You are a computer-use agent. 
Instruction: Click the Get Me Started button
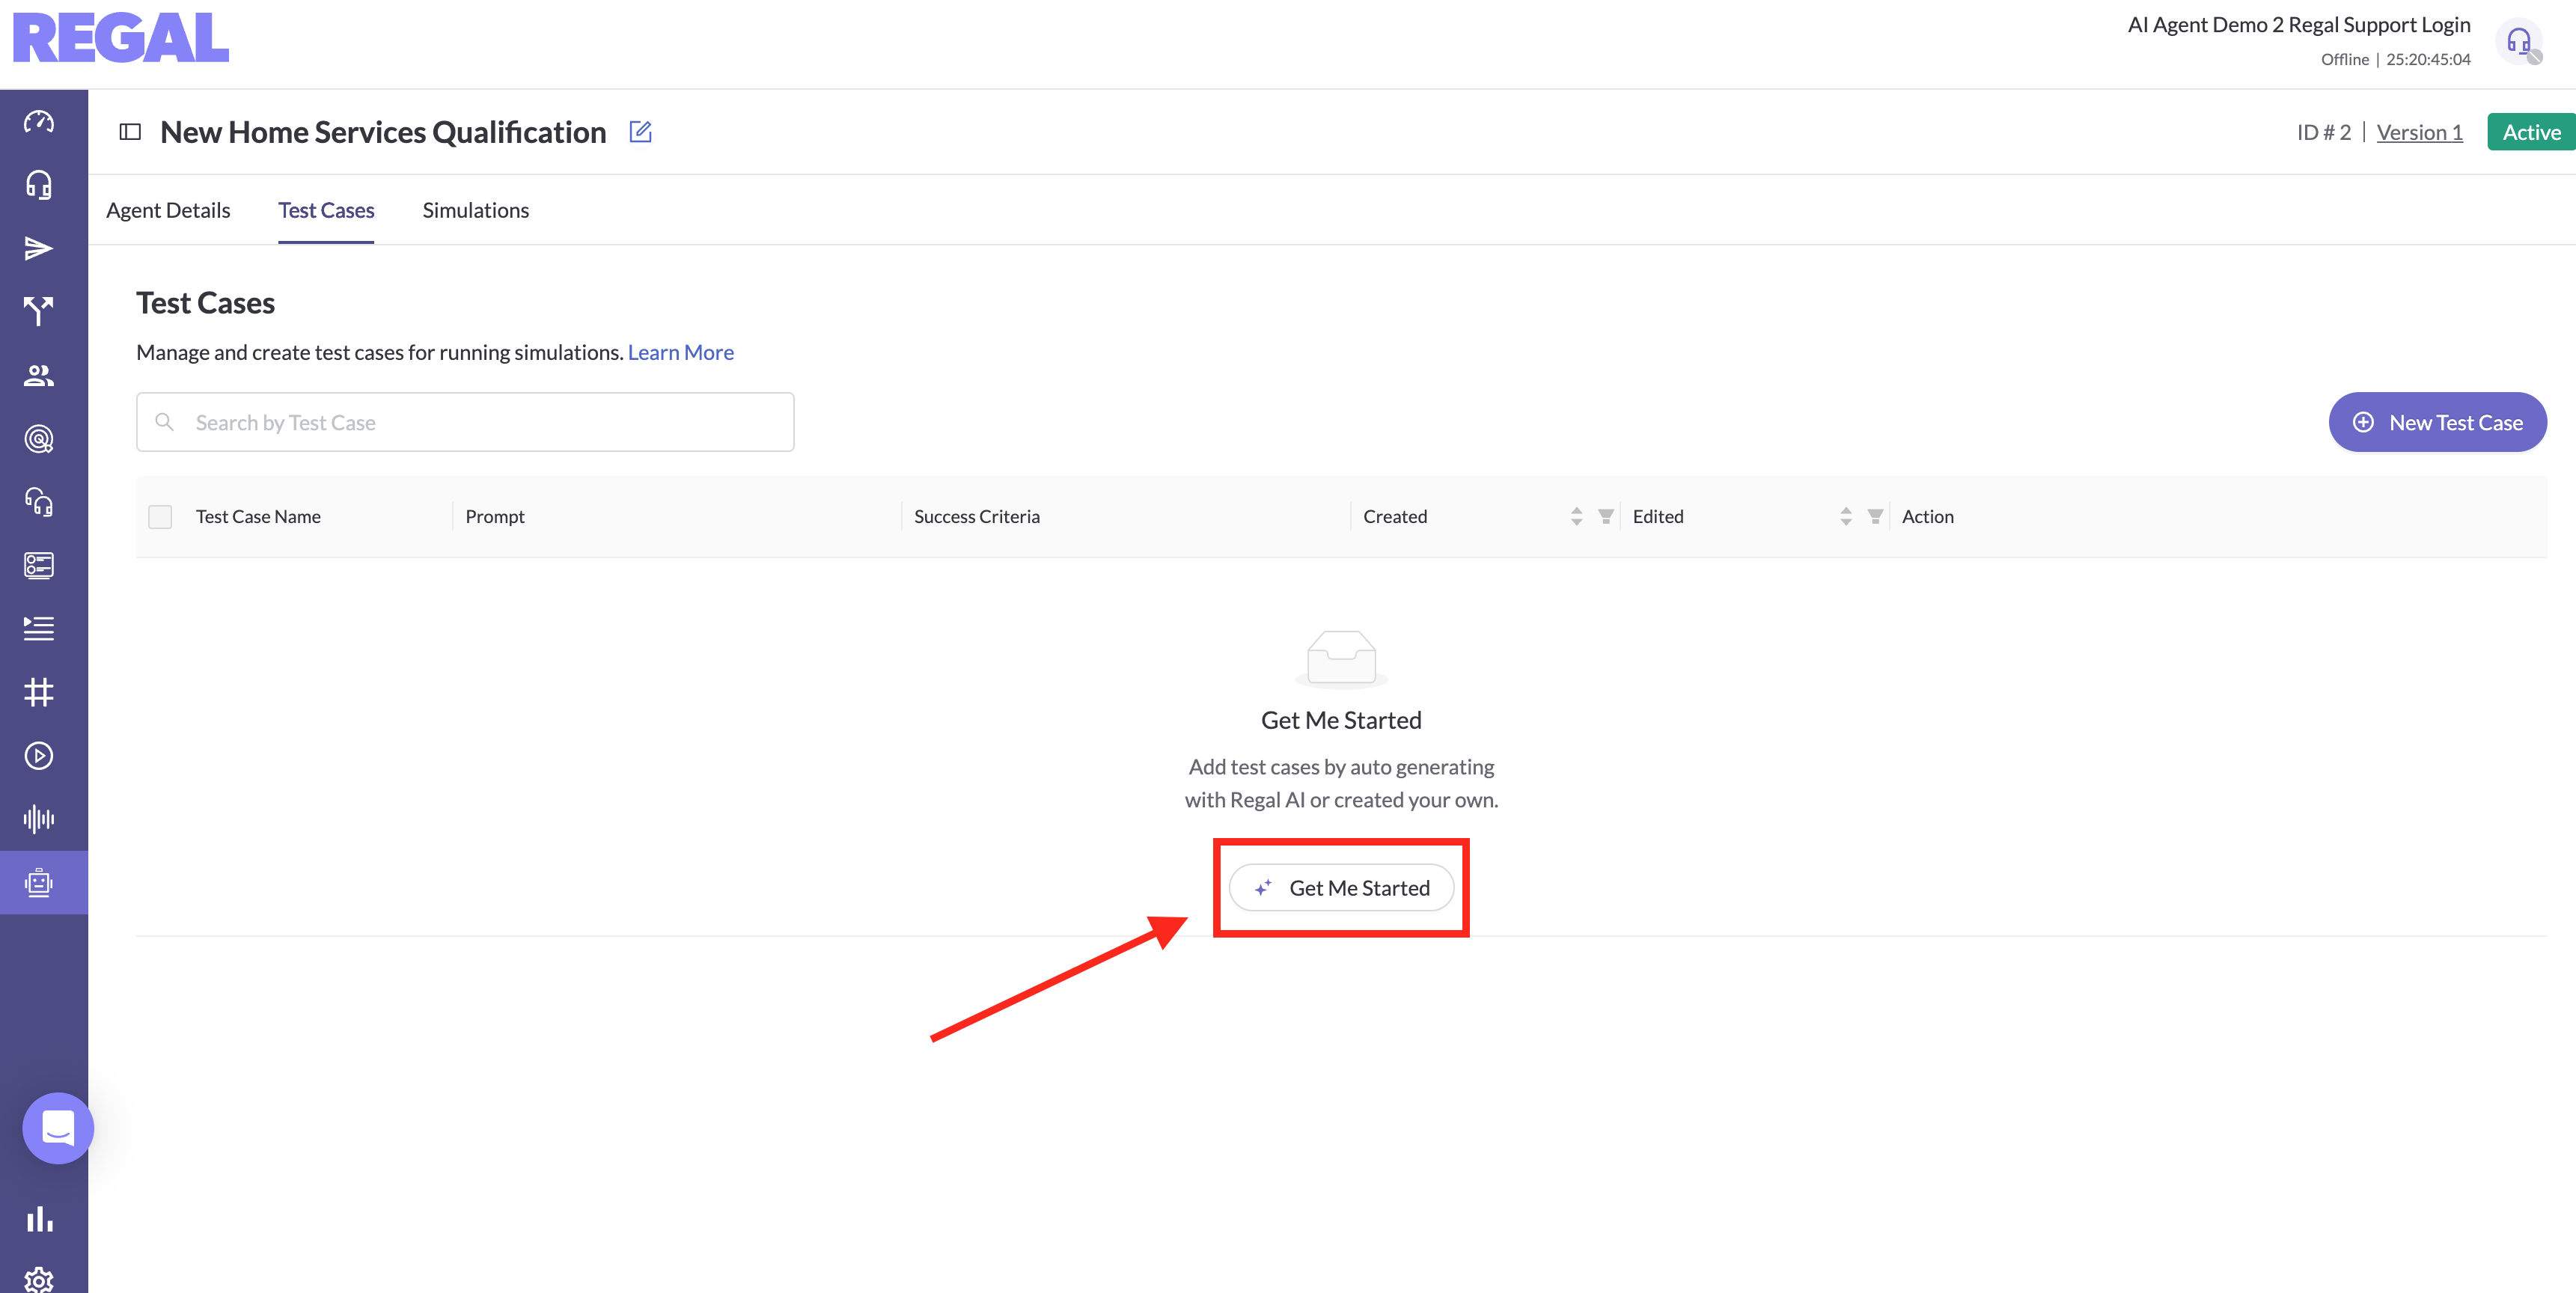pos(1341,888)
